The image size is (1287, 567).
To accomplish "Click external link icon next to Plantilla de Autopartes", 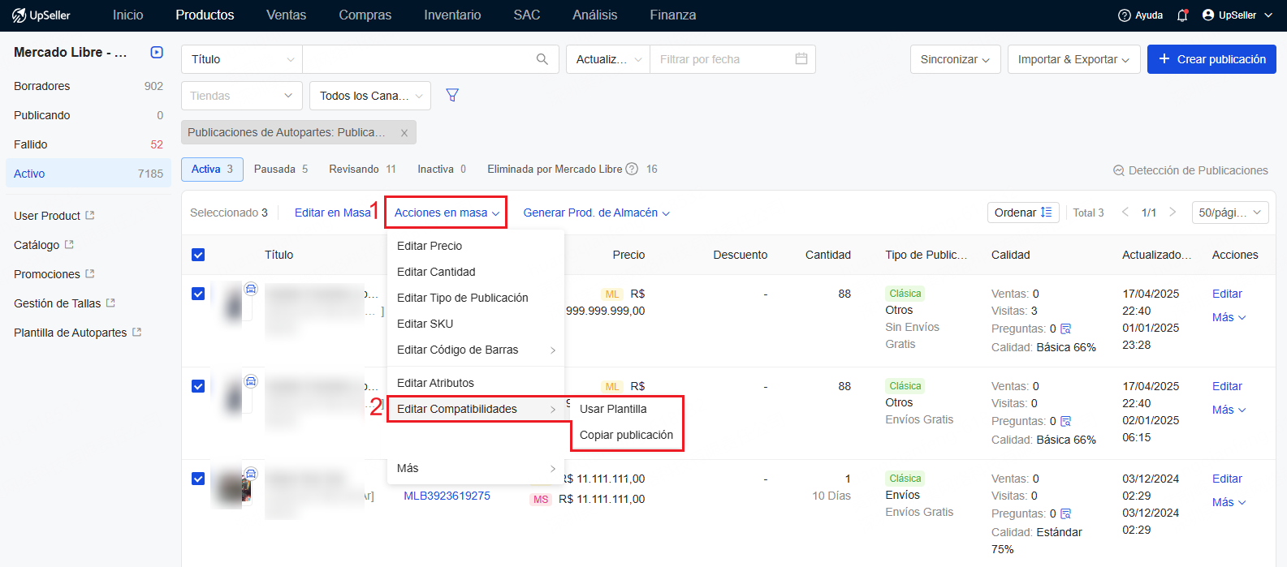I will (137, 333).
